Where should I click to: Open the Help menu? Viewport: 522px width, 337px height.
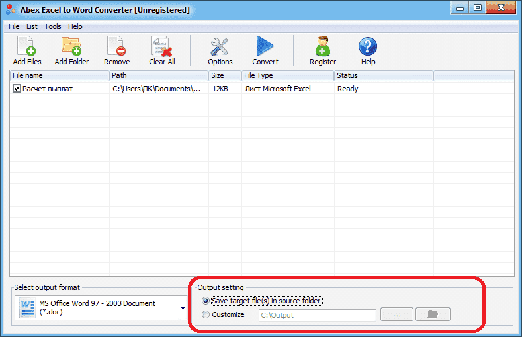point(75,26)
